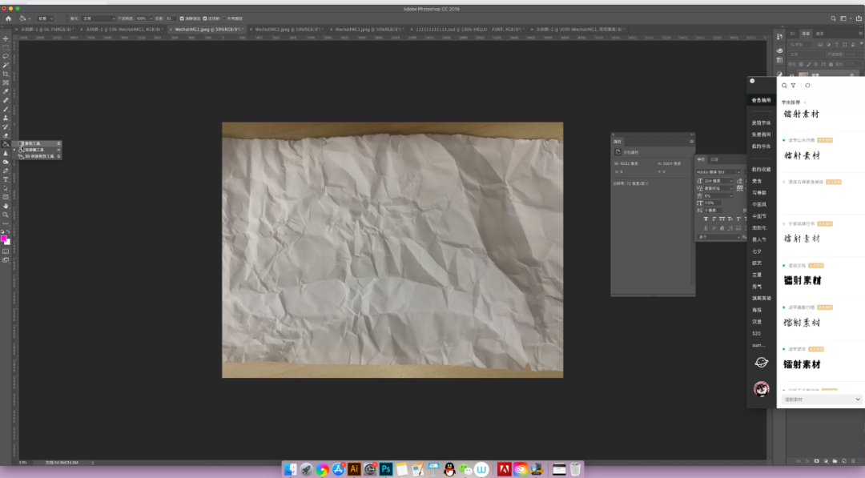Select the Move tool
865x478 pixels.
[x=6, y=38]
